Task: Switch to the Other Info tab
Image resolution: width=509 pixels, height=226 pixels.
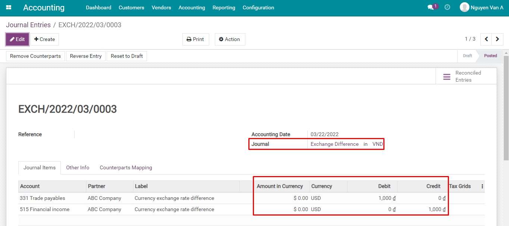Action: point(78,167)
